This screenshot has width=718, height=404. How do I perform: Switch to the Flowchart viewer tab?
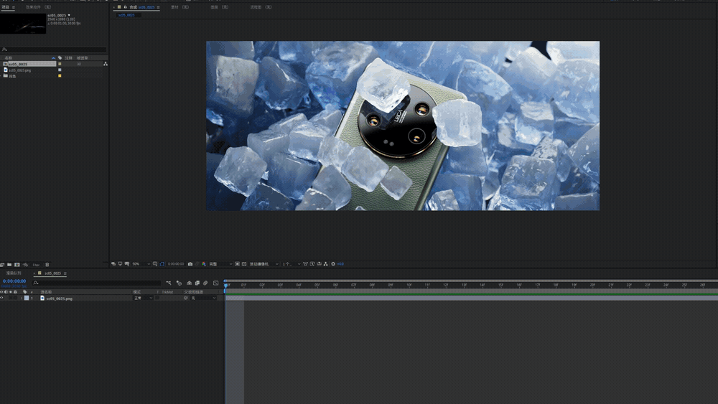261,7
